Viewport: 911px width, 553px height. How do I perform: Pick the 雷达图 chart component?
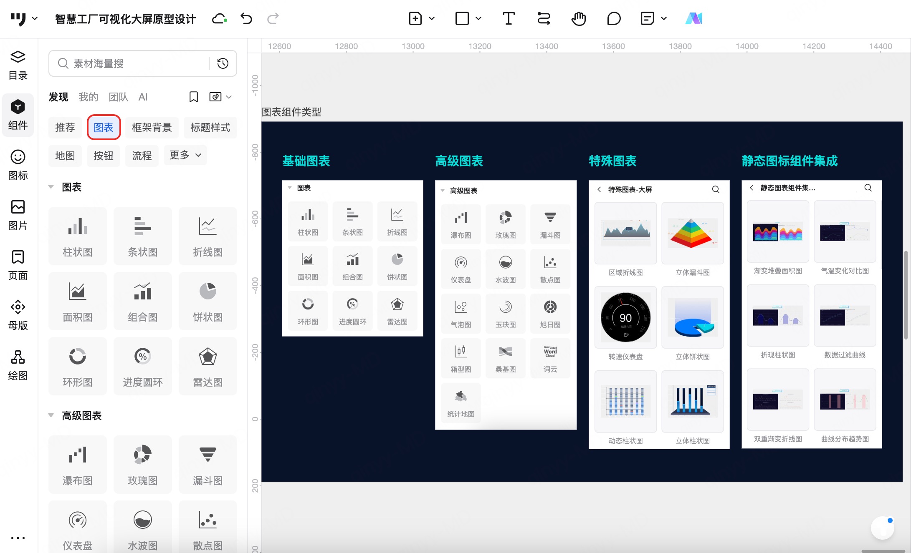coord(208,366)
